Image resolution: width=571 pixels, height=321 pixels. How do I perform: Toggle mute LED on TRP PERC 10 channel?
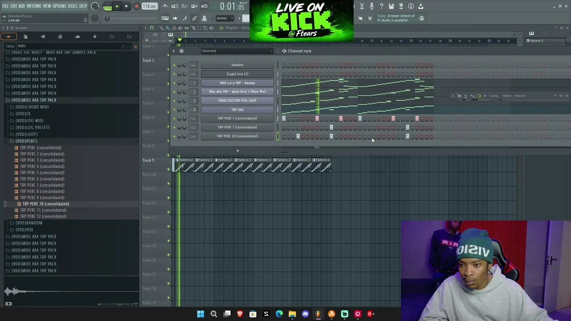pos(174,136)
